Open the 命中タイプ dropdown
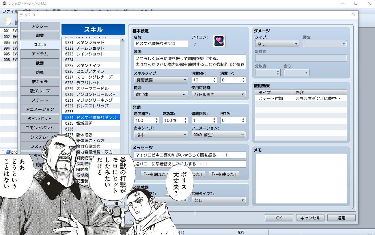 161,135
